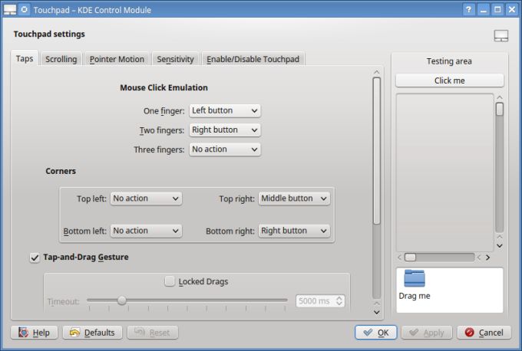Click the timeout spinbox stepper arrows

click(339, 301)
